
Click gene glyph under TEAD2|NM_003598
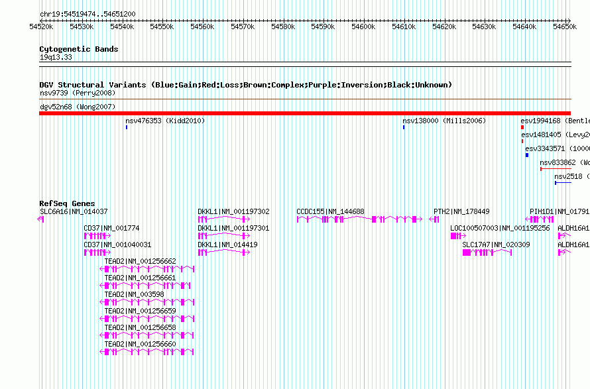(x=147, y=302)
